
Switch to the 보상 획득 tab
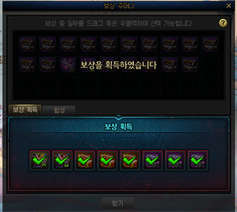pos(25,110)
